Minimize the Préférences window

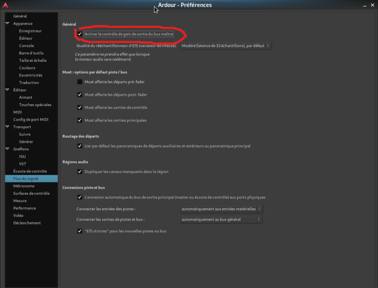click(364, 5)
